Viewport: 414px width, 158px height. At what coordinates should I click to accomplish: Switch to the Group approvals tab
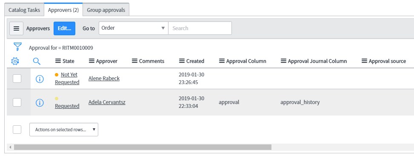click(106, 10)
